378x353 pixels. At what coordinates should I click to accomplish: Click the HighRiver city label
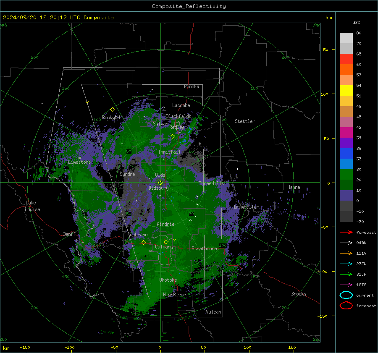pos(174,295)
